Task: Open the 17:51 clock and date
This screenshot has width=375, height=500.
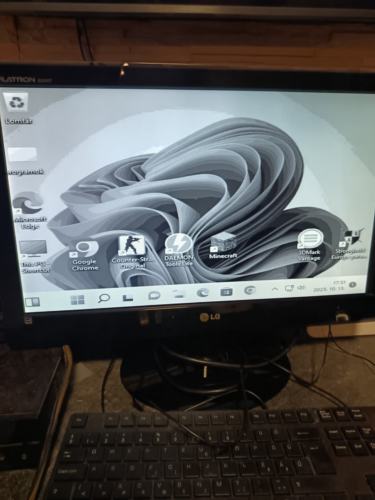Action: (330, 286)
